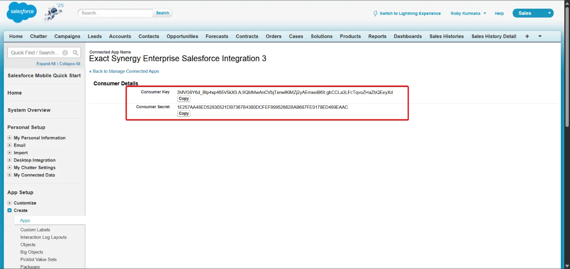Expand the Import setup node
Image resolution: width=570 pixels, height=269 pixels.
click(x=9, y=152)
